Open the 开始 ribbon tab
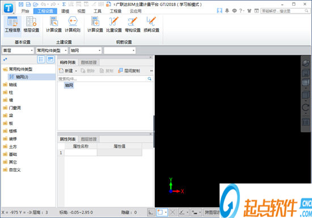The image size is (312, 218). (25, 11)
